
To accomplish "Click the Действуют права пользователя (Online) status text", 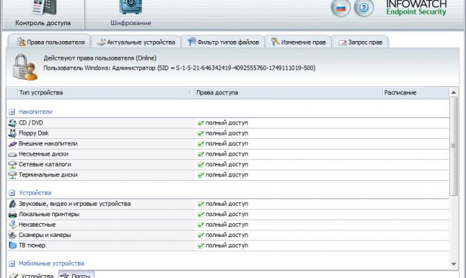I will pyautogui.click(x=100, y=58).
